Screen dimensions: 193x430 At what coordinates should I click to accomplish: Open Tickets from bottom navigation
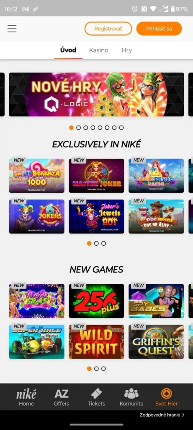96,397
